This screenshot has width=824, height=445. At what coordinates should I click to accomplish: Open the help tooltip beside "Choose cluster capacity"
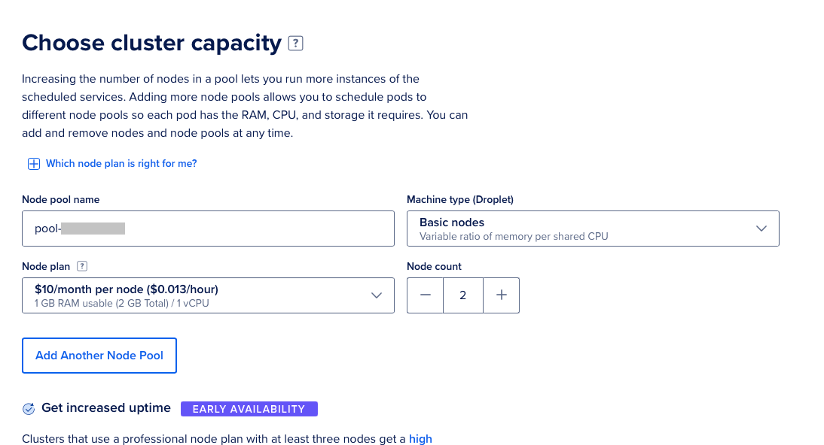pos(295,43)
